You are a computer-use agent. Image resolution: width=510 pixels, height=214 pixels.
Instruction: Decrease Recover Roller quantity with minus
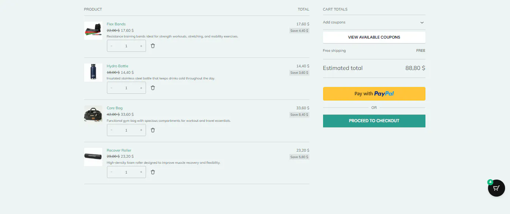pos(111,172)
